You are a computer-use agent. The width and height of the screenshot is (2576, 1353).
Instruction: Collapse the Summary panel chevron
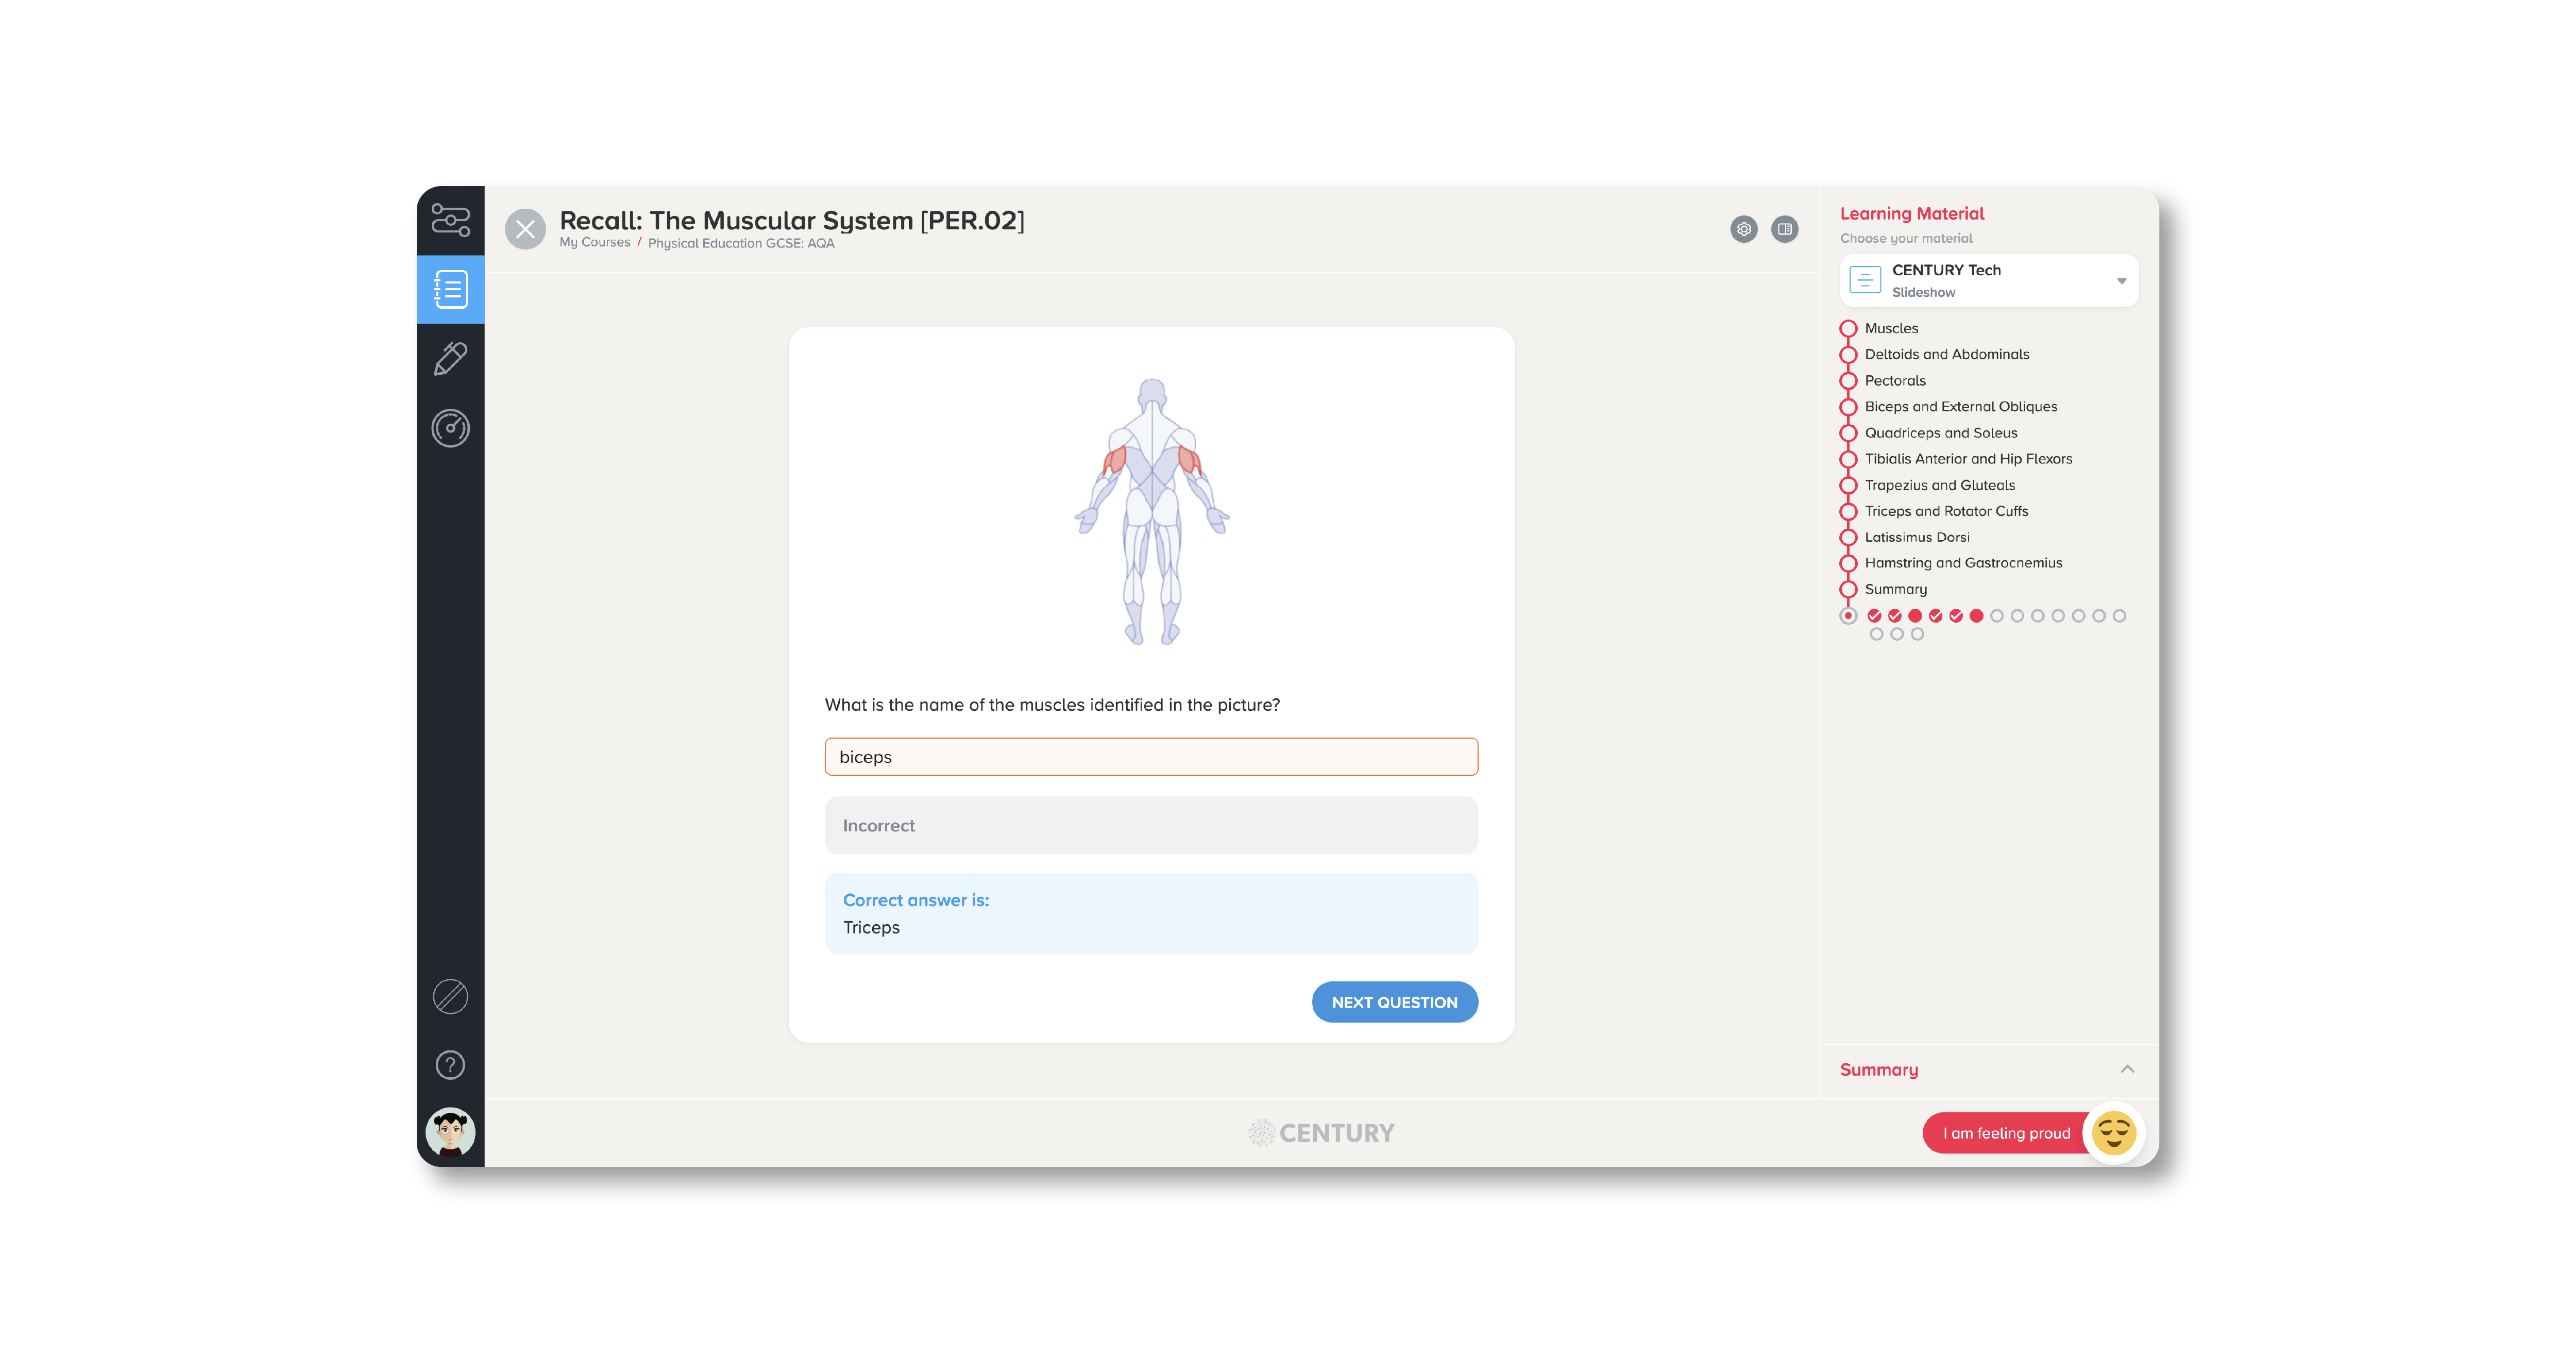(2127, 1069)
